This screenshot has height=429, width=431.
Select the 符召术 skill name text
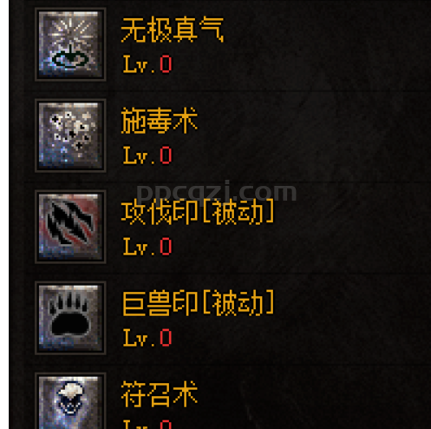(x=160, y=394)
